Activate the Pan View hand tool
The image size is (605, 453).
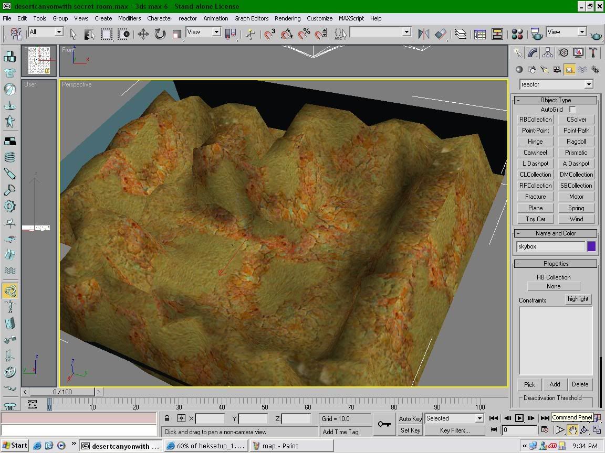[572, 430]
